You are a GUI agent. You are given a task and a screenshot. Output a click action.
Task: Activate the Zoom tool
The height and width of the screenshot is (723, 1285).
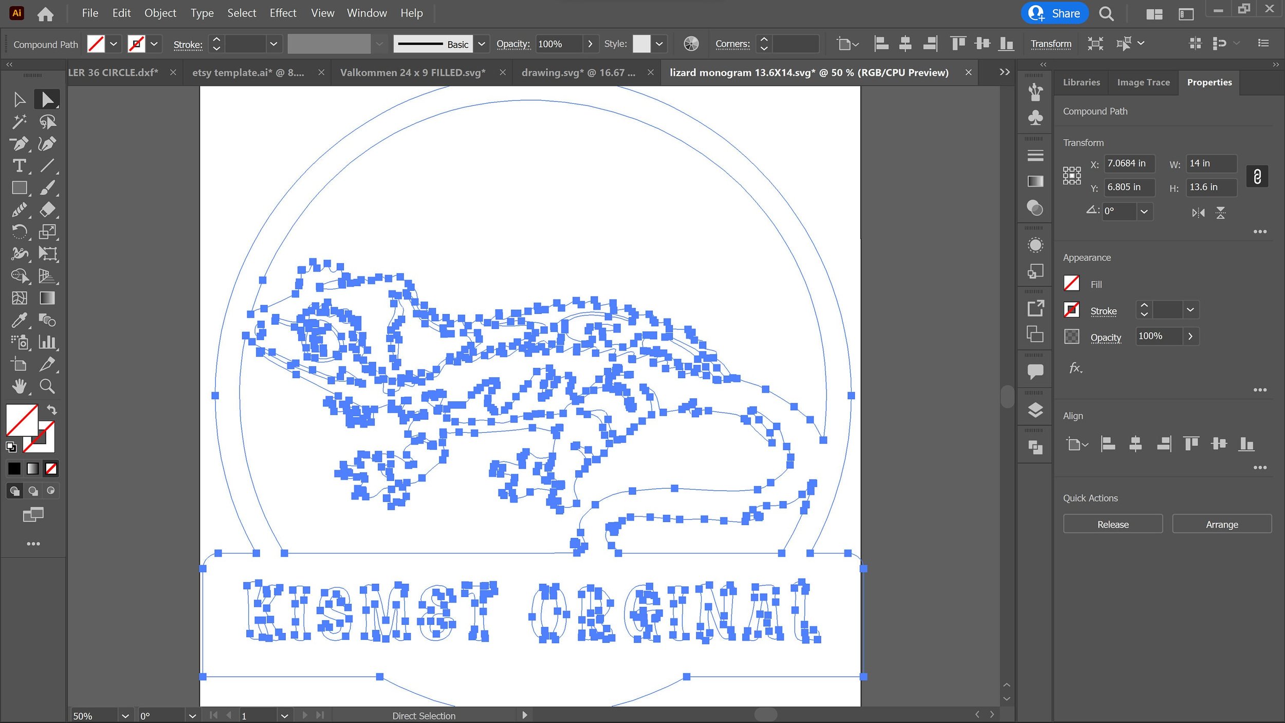point(47,386)
